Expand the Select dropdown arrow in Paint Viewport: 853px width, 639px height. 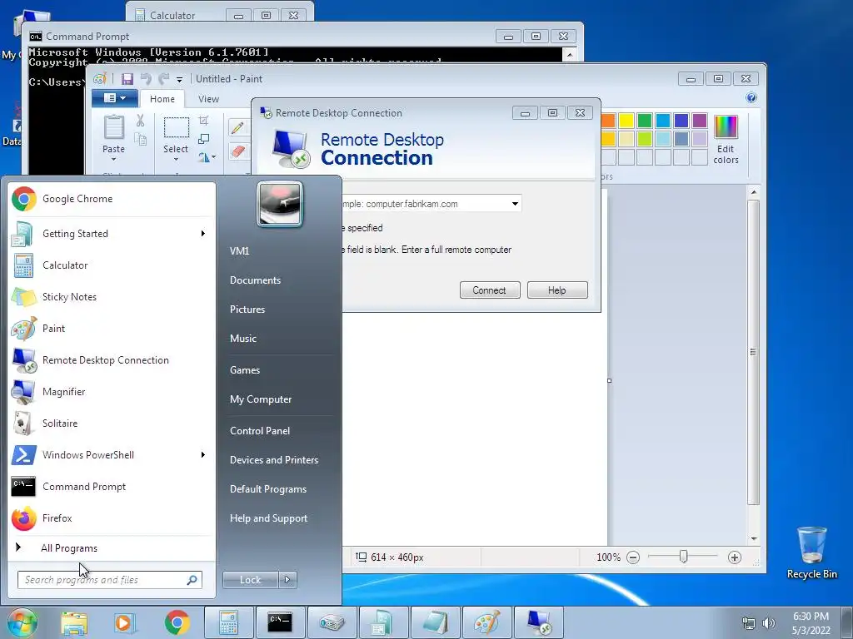click(x=177, y=160)
